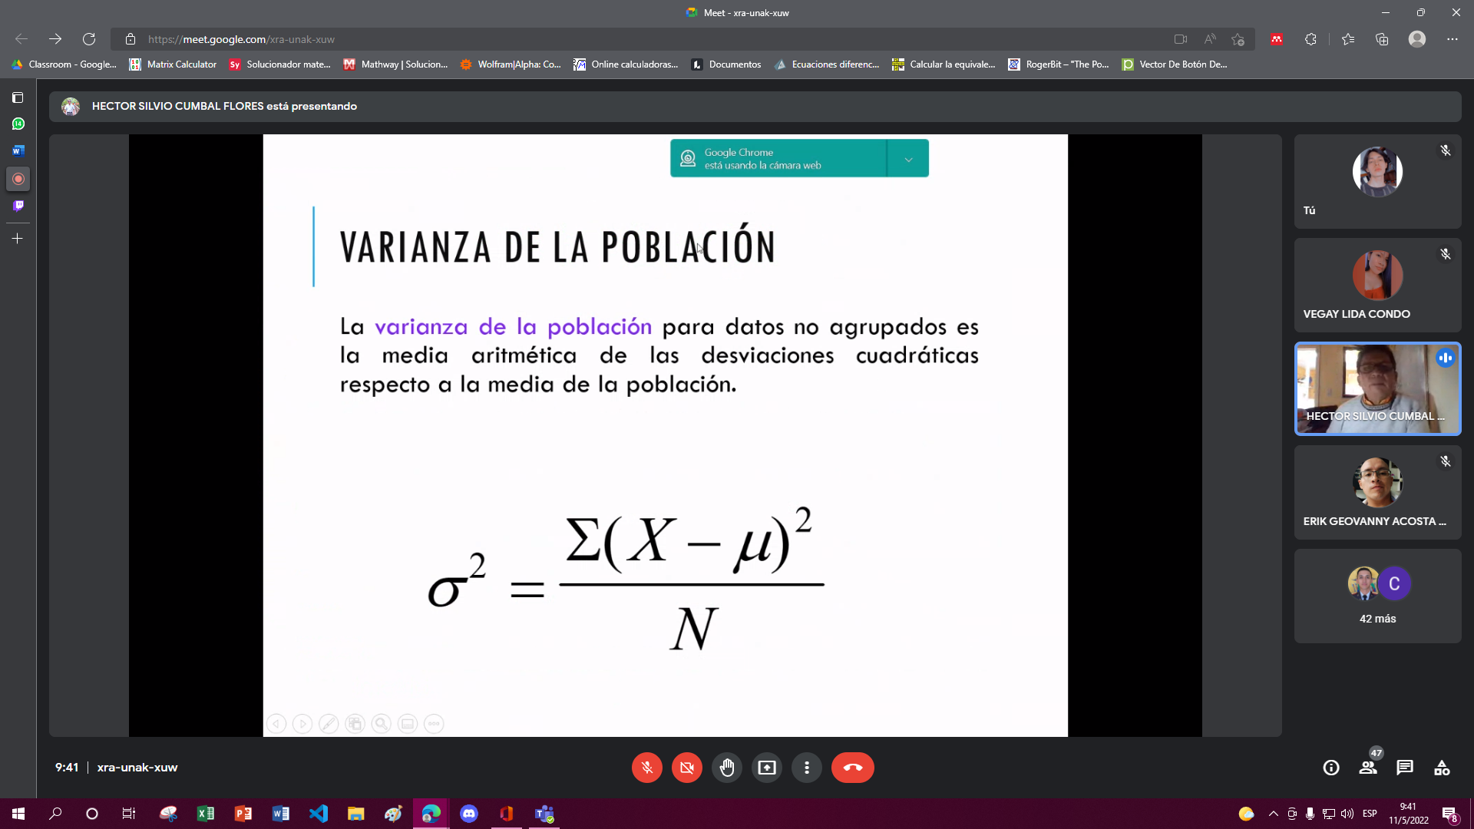The height and width of the screenshot is (829, 1474).
Task: Open the slide zoom search tool
Action: [382, 723]
